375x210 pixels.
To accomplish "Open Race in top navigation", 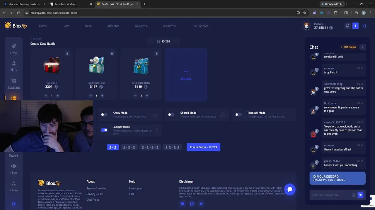I will click(88, 26).
